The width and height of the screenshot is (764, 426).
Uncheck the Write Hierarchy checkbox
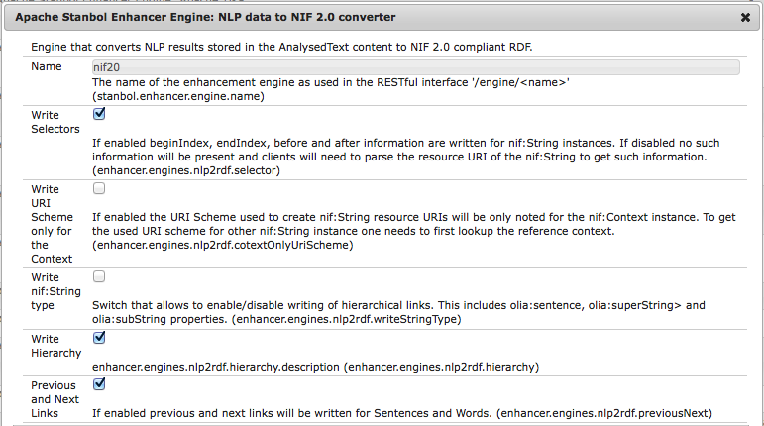click(99, 338)
